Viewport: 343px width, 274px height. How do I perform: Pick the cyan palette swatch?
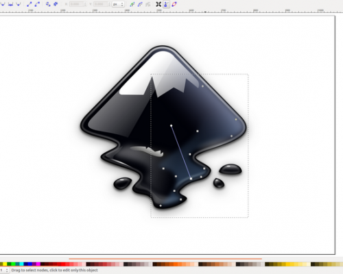point(21,264)
